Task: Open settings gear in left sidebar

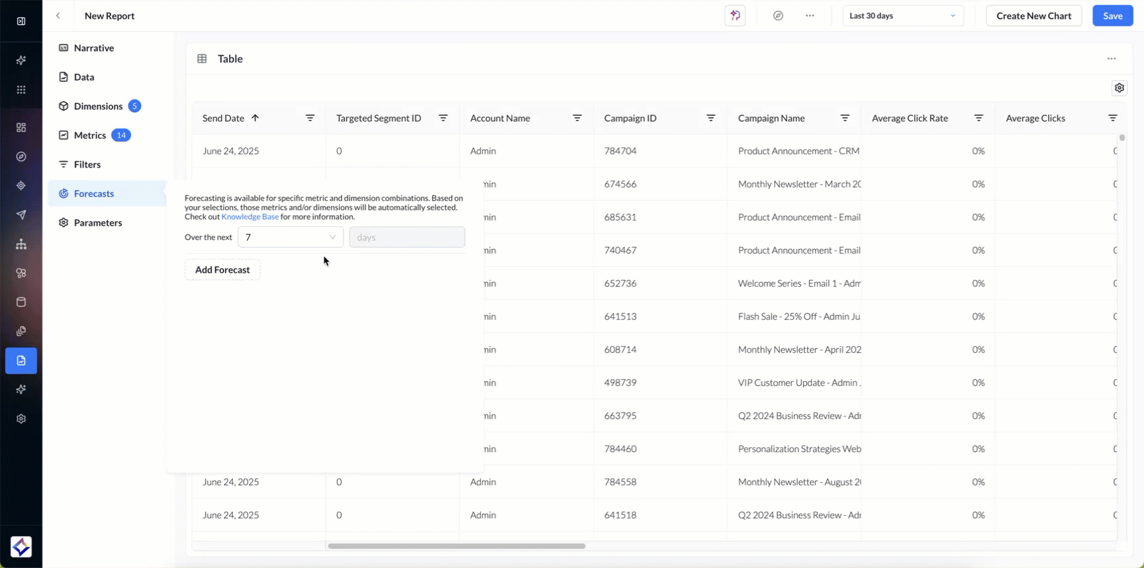Action: (21, 419)
